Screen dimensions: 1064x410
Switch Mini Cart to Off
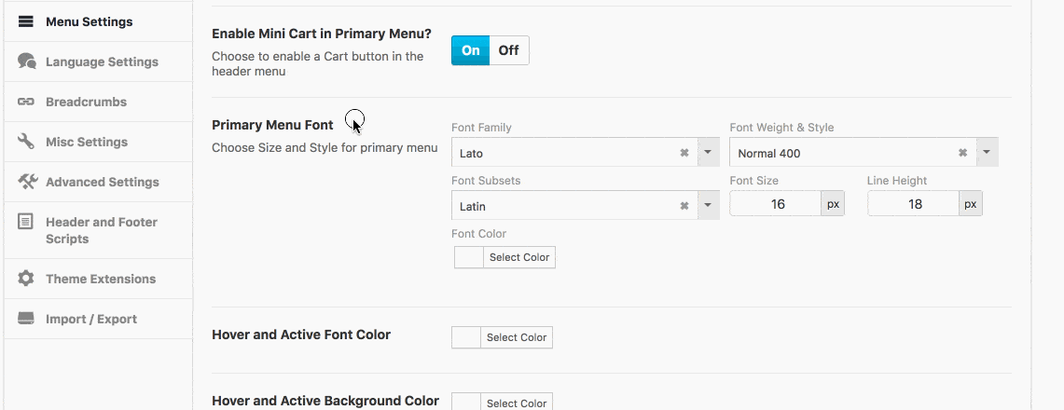pyautogui.click(x=508, y=50)
